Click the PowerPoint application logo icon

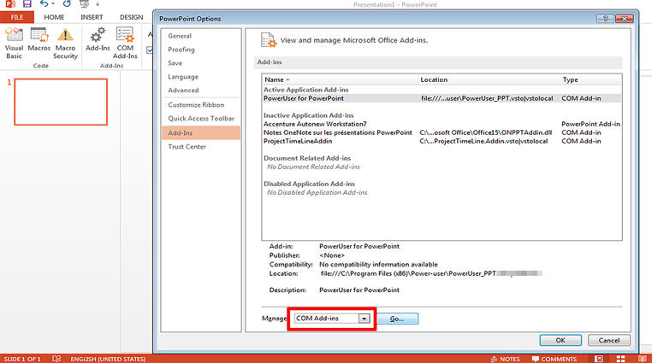click(10, 4)
